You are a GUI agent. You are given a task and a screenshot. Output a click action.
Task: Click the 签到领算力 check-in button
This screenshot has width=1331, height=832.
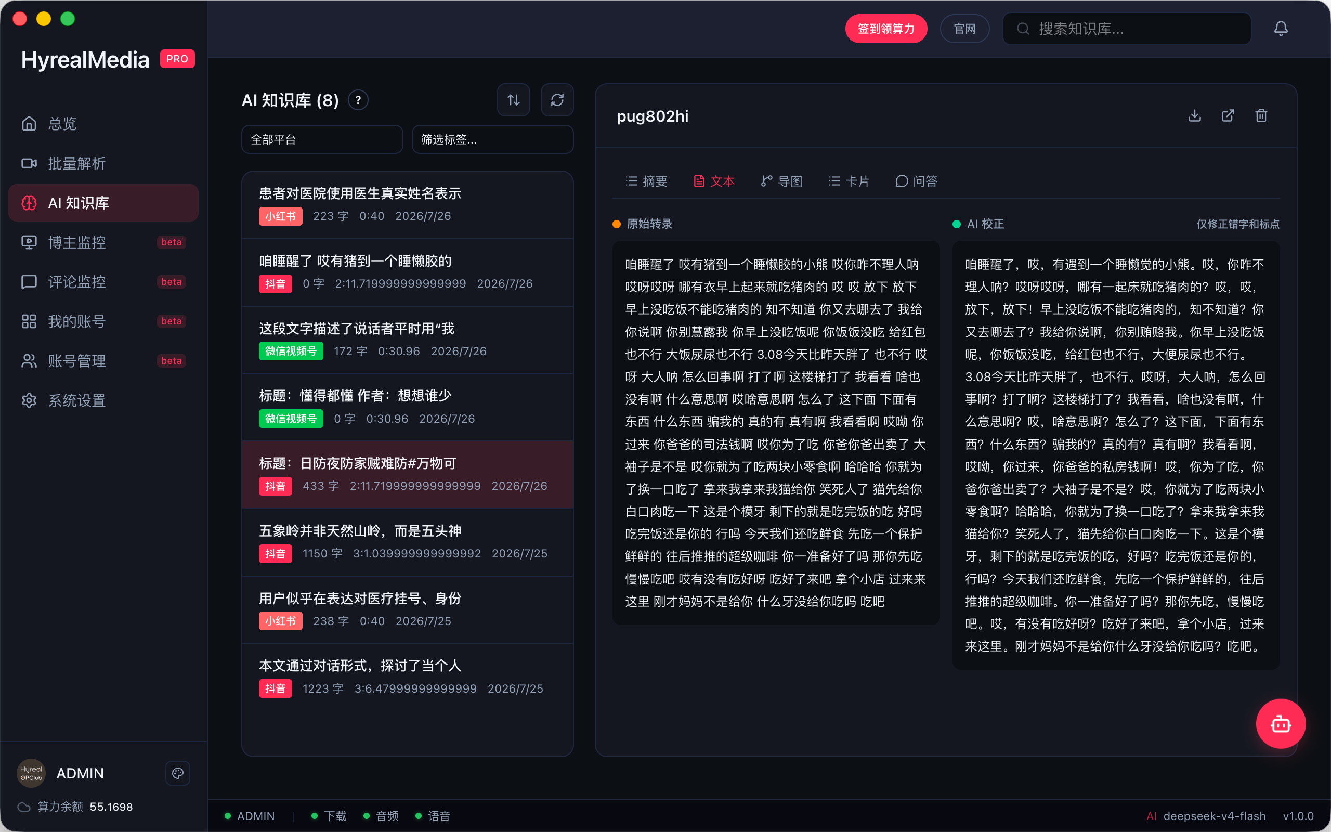click(x=886, y=29)
